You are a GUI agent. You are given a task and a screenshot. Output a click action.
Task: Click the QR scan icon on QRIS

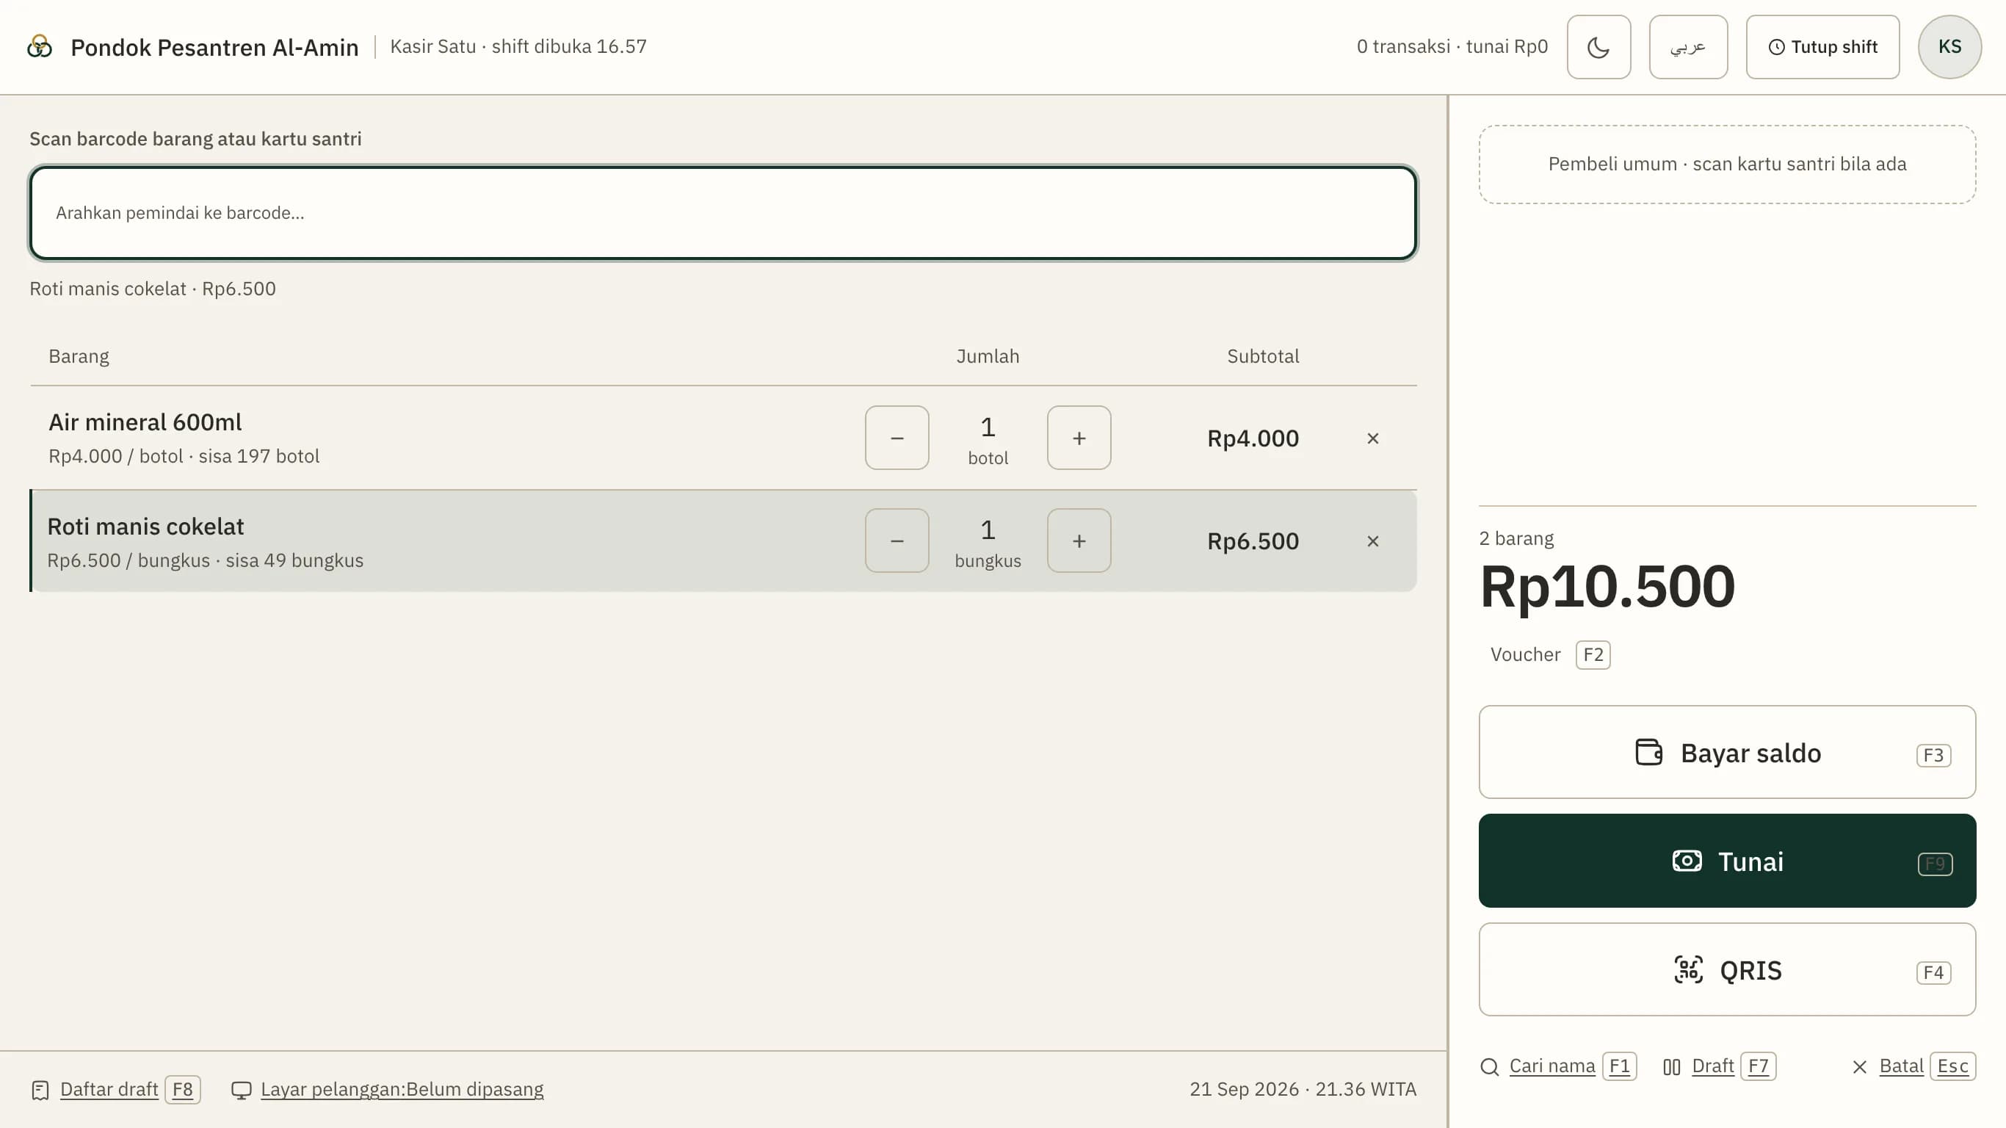pyautogui.click(x=1687, y=970)
